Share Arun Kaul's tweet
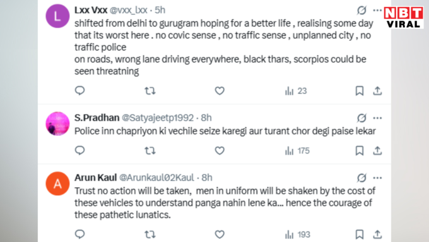Viewport: 429px width, 242px height. click(377, 234)
